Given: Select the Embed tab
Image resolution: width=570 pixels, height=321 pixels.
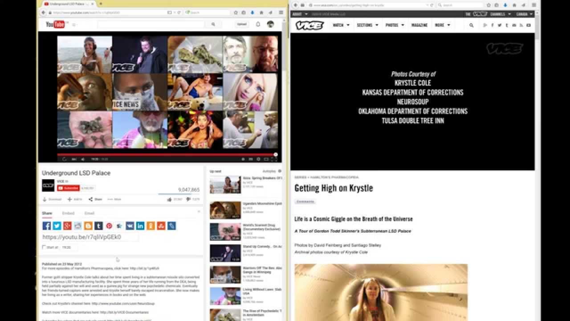Looking at the screenshot, I should click(x=68, y=214).
